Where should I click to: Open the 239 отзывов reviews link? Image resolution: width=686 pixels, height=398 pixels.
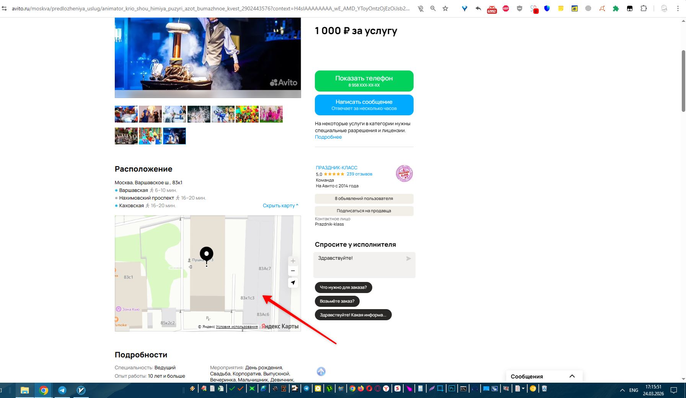(359, 174)
